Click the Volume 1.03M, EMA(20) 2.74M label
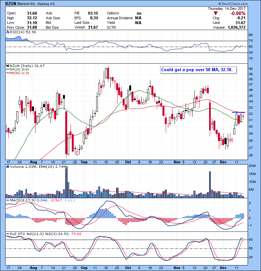The height and width of the screenshot is (271, 261). 38,167
